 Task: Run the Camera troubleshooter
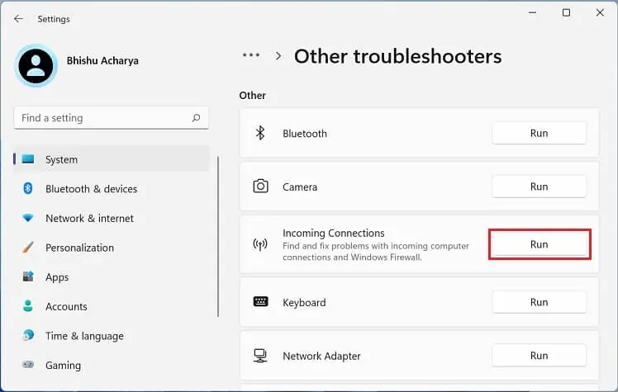(x=539, y=187)
